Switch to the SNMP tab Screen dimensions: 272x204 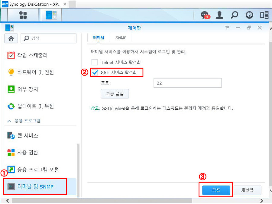pos(121,38)
